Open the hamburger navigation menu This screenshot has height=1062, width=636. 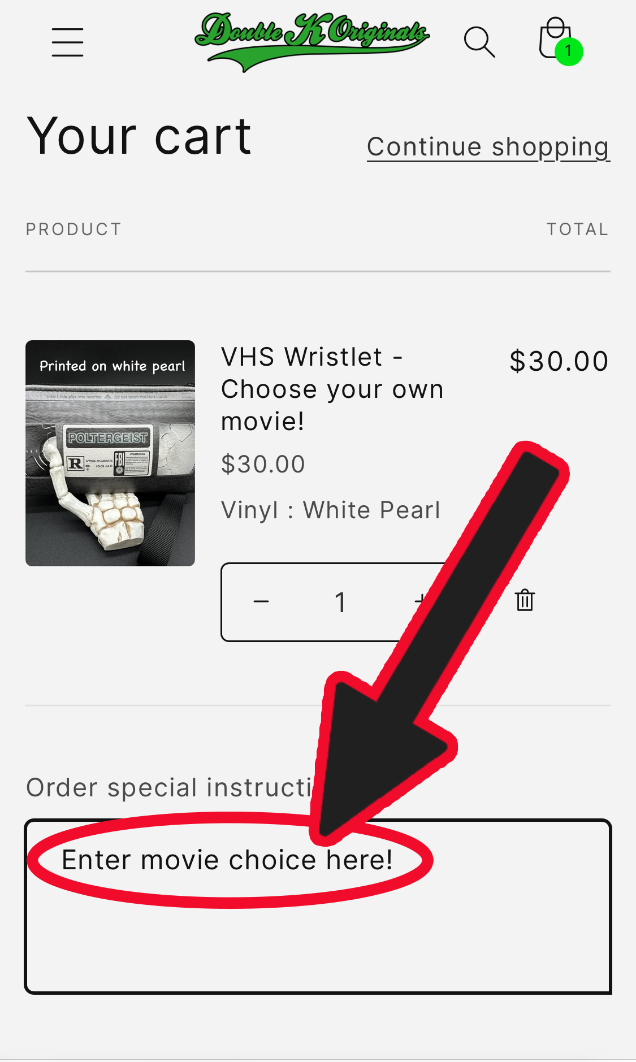[67, 42]
